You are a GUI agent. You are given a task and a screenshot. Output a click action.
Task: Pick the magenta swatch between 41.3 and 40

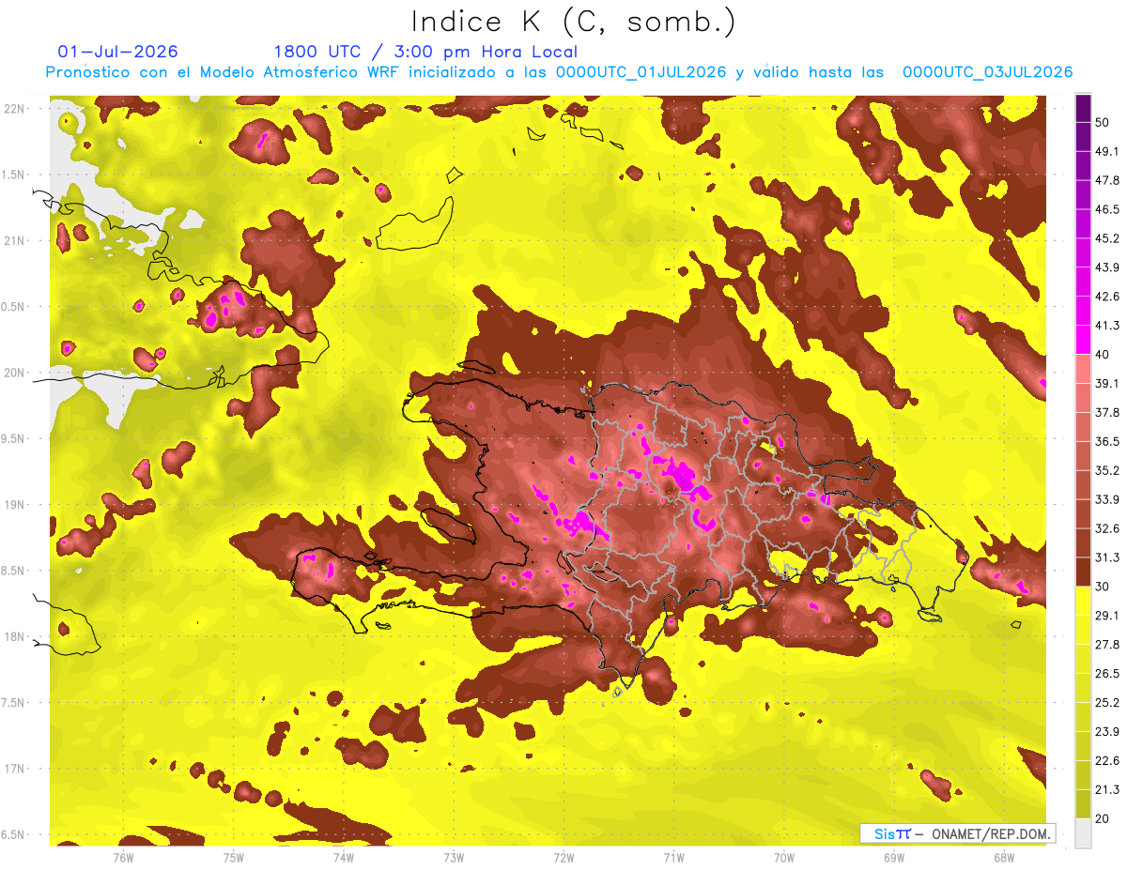pos(1083,340)
